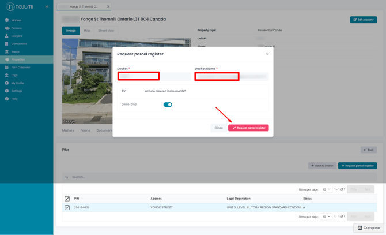Click the Close button in the dialog
This screenshot has width=386, height=235.
click(x=218, y=128)
